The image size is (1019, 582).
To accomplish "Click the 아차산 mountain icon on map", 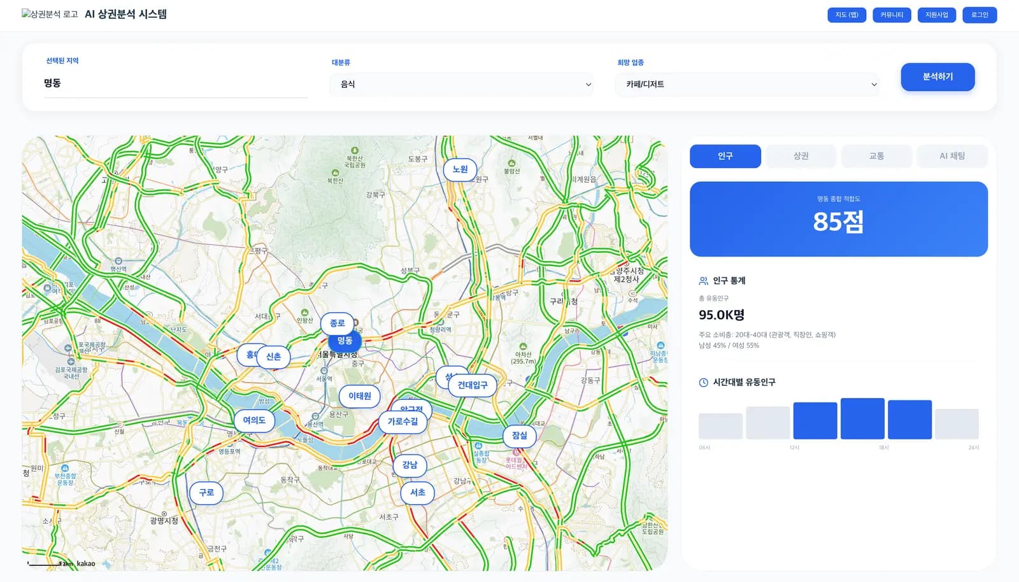I will coord(524,347).
